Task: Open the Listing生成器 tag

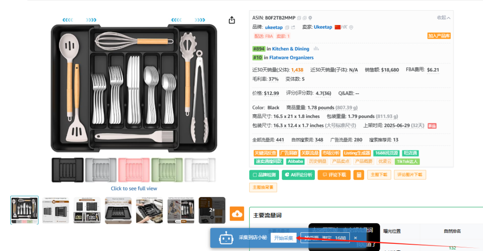Action: (357, 153)
